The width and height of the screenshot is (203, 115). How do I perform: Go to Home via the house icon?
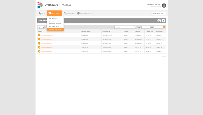(x=40, y=13)
